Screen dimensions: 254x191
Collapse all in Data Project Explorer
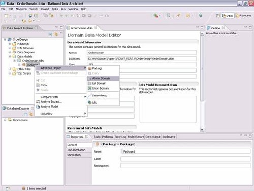pyautogui.click(x=50, y=35)
